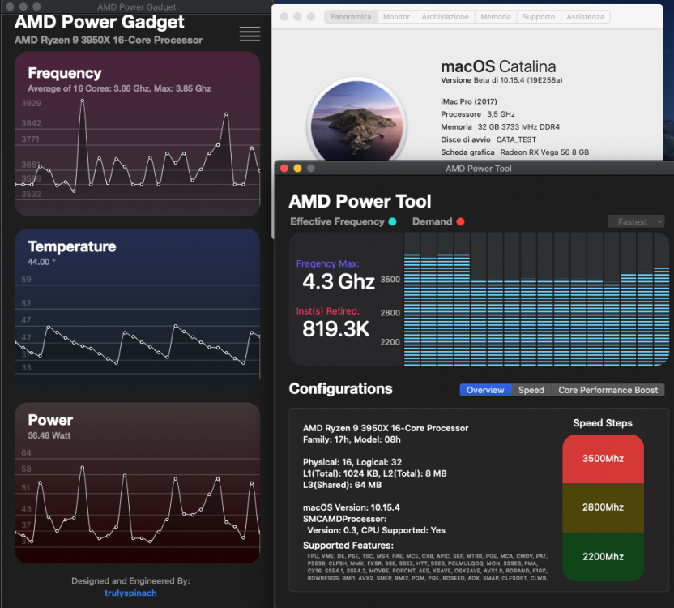Viewport: 674px width, 608px height.
Task: Open the AMD Power Gadget hamburger menu
Action: (x=250, y=34)
